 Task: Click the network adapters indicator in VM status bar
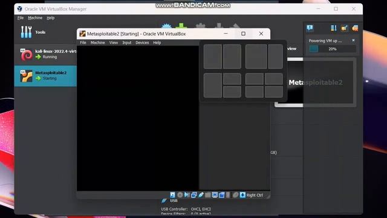tap(193, 195)
